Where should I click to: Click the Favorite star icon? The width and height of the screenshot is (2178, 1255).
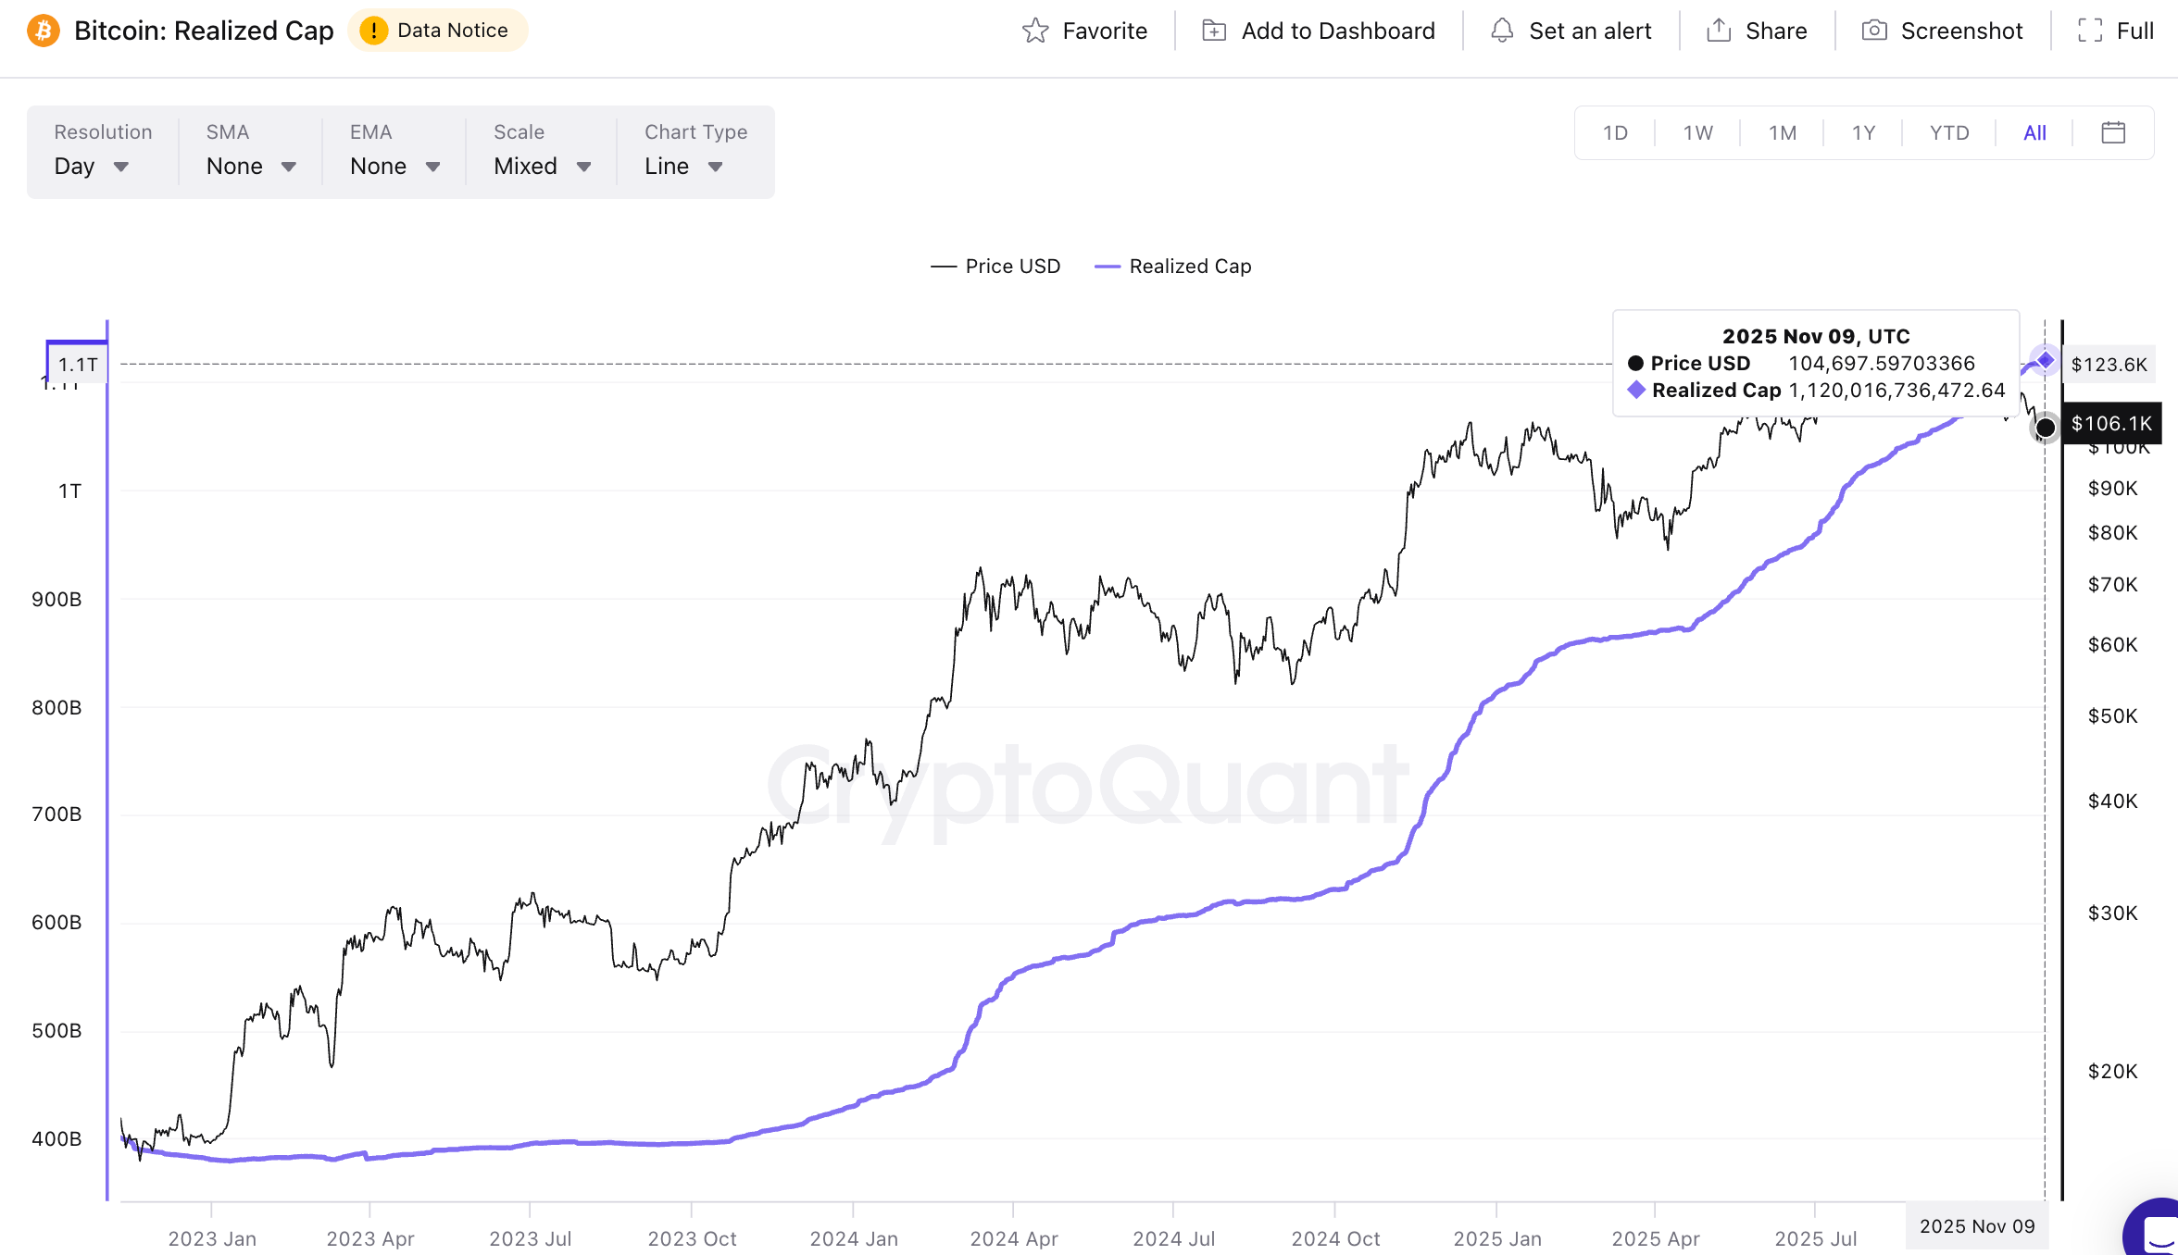pyautogui.click(x=1037, y=30)
